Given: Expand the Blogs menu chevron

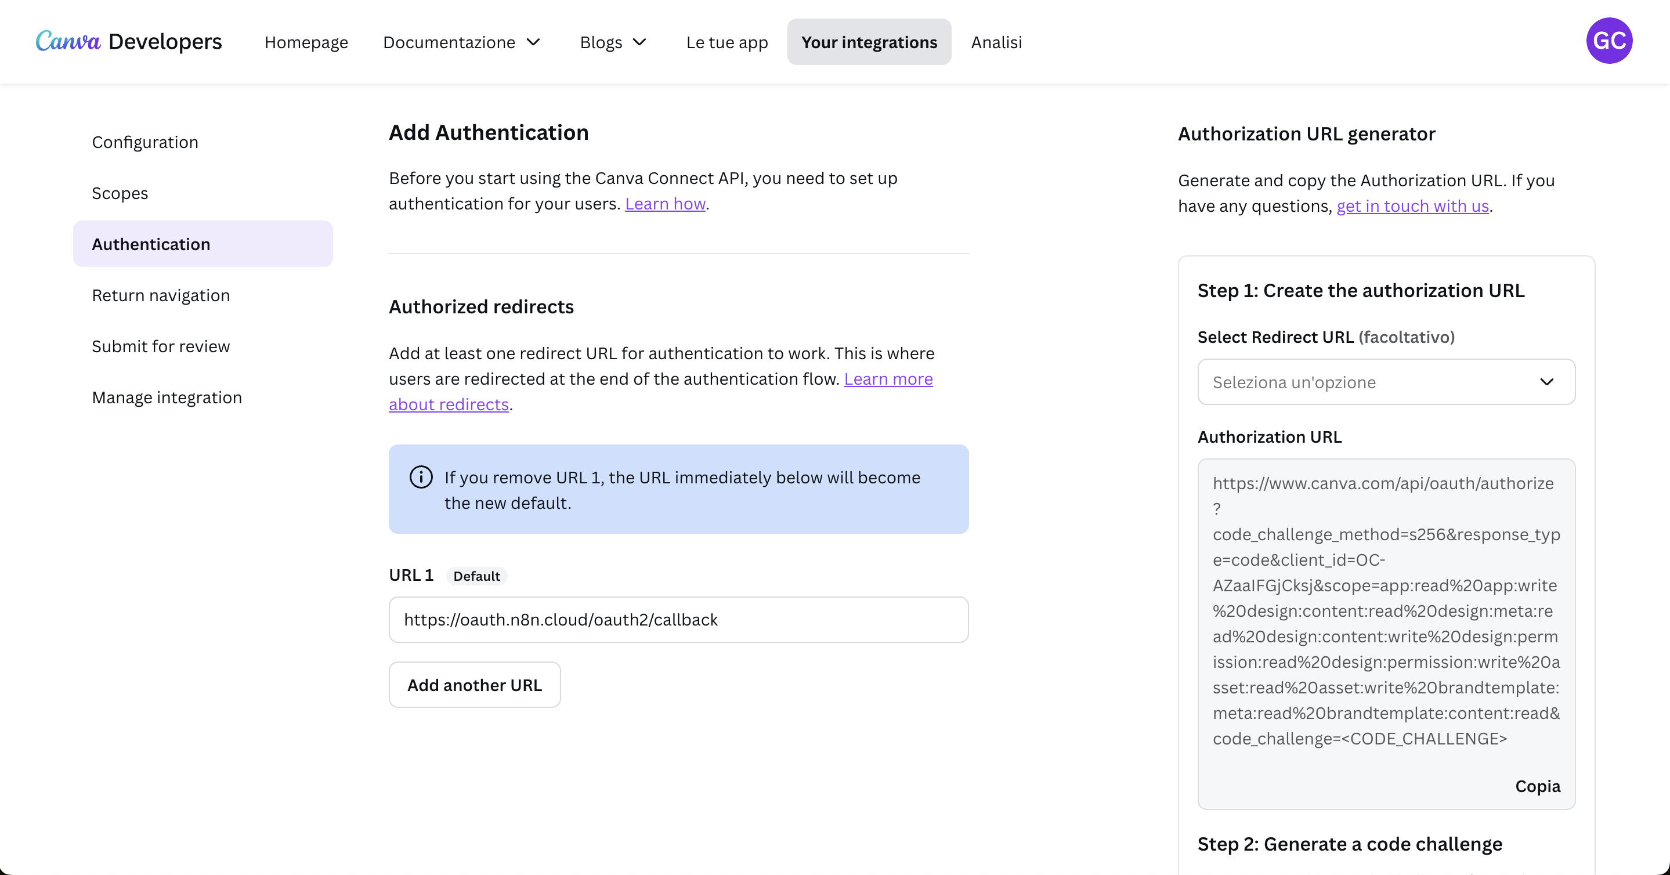Looking at the screenshot, I should point(639,42).
